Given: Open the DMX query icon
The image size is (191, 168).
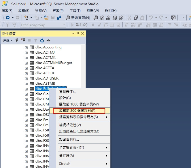Looking at the screenshot, I should pos(108,18).
